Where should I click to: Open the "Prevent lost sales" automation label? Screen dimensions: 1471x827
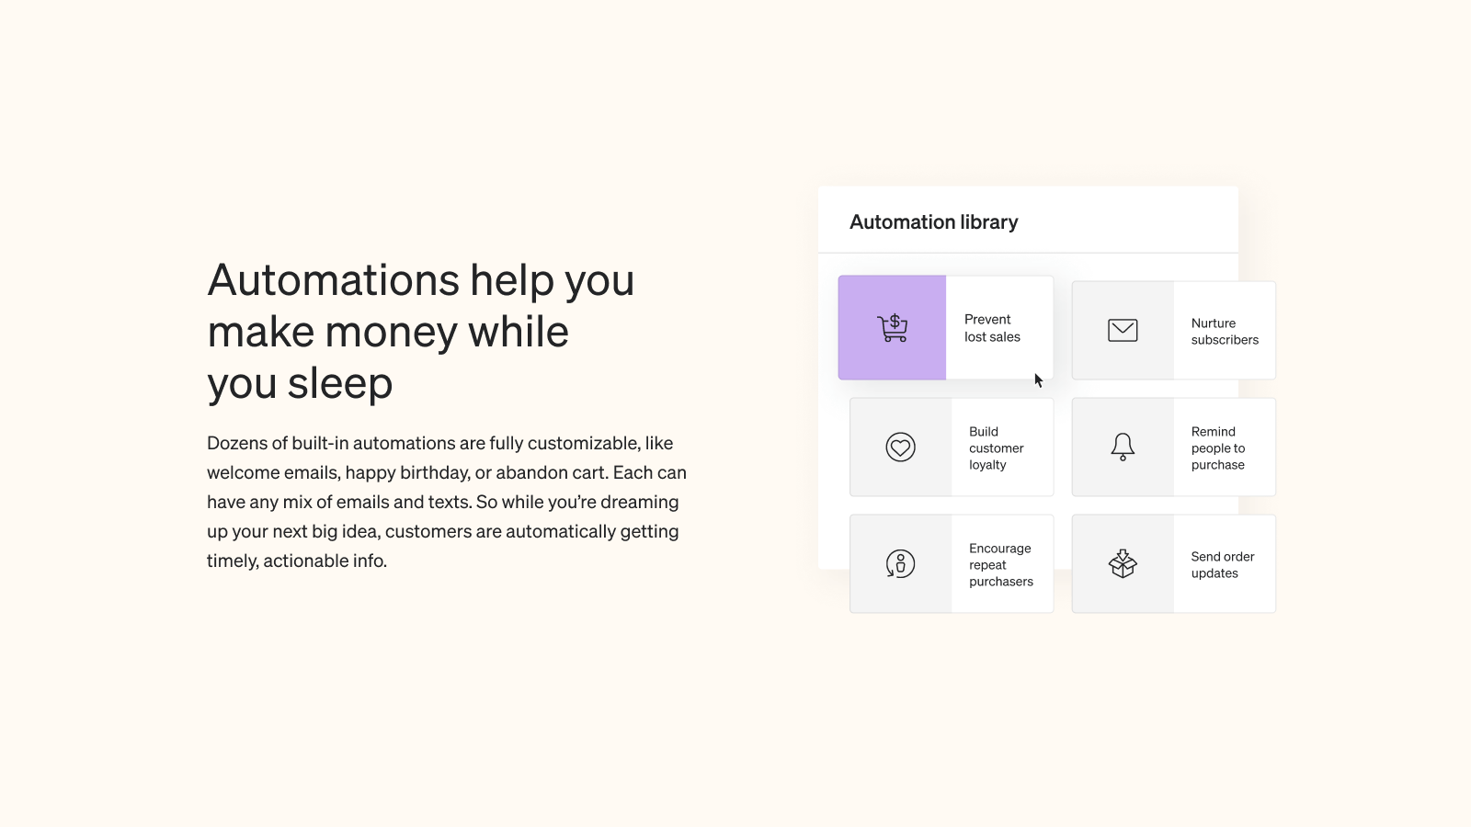click(992, 328)
